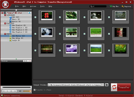Image resolution: width=134 pixels, height=97 pixels.
Task: Click the New Playlist (0) icon
Action: (x=10, y=26)
